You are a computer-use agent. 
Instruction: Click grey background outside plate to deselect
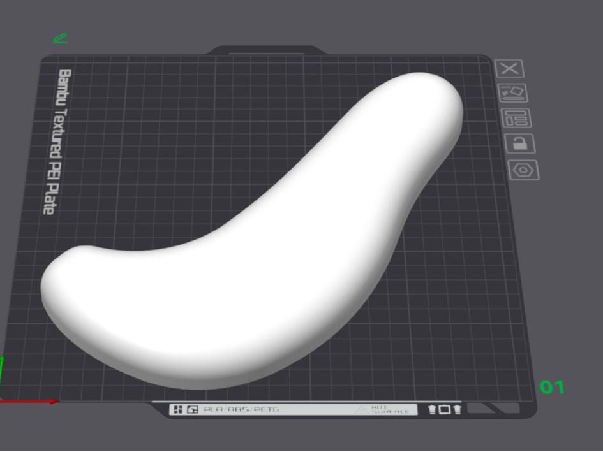pos(569,231)
